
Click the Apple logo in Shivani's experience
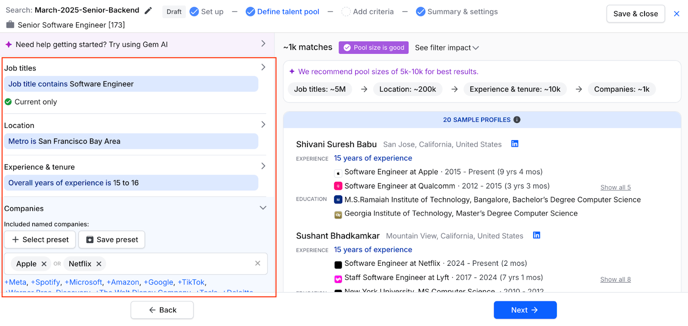click(338, 173)
